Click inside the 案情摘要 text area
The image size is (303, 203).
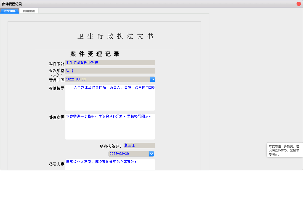click(110, 98)
